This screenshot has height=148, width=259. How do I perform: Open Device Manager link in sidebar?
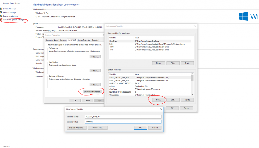(x=10, y=9)
